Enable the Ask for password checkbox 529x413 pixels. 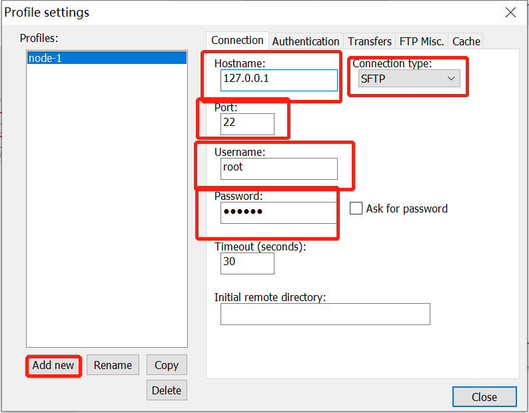[356, 208]
